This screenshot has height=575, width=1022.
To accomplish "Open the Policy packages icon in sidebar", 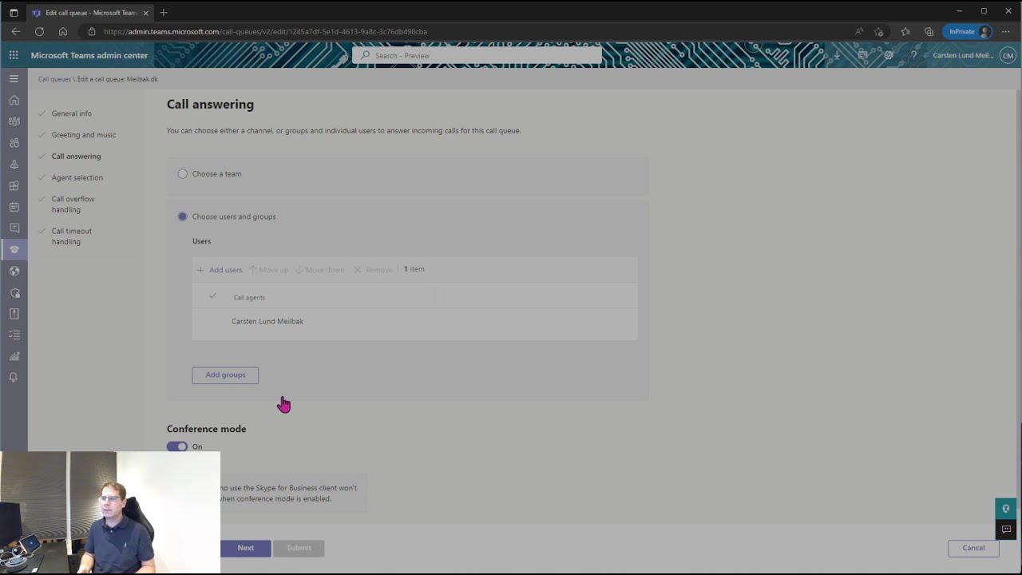I will (x=14, y=314).
